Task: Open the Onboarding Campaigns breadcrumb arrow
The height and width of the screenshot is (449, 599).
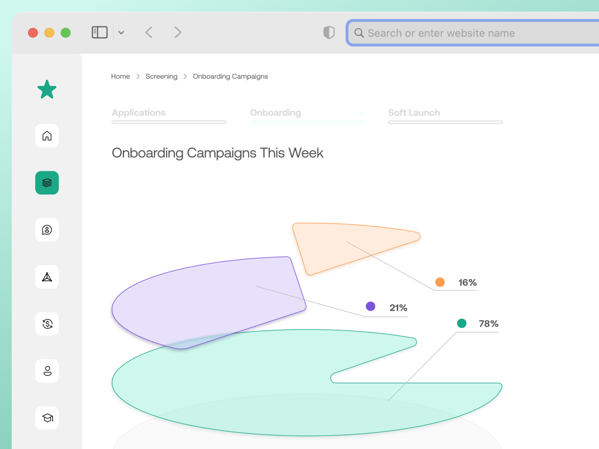Action: [x=185, y=76]
